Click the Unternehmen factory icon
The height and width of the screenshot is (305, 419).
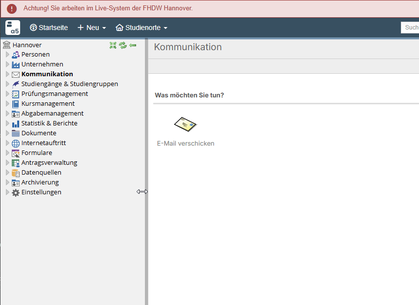coord(16,64)
